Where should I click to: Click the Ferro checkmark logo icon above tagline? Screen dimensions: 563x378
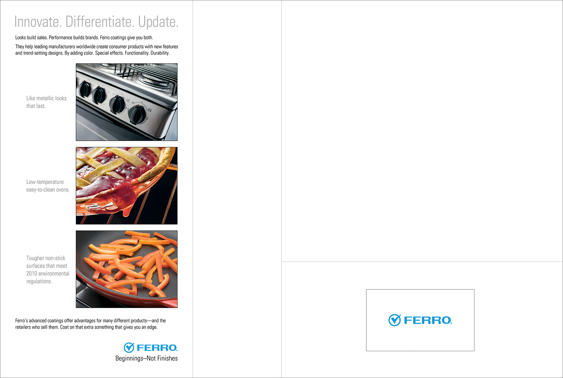(x=129, y=348)
